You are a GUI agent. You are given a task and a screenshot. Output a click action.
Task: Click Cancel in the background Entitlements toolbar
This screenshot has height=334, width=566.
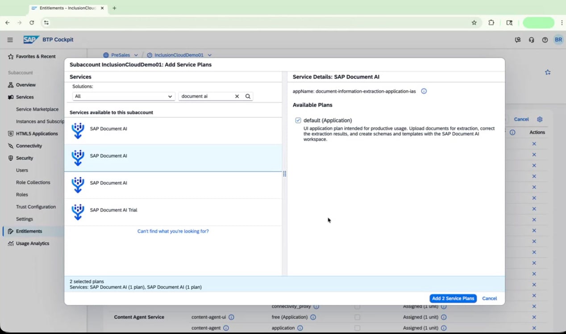point(521,119)
